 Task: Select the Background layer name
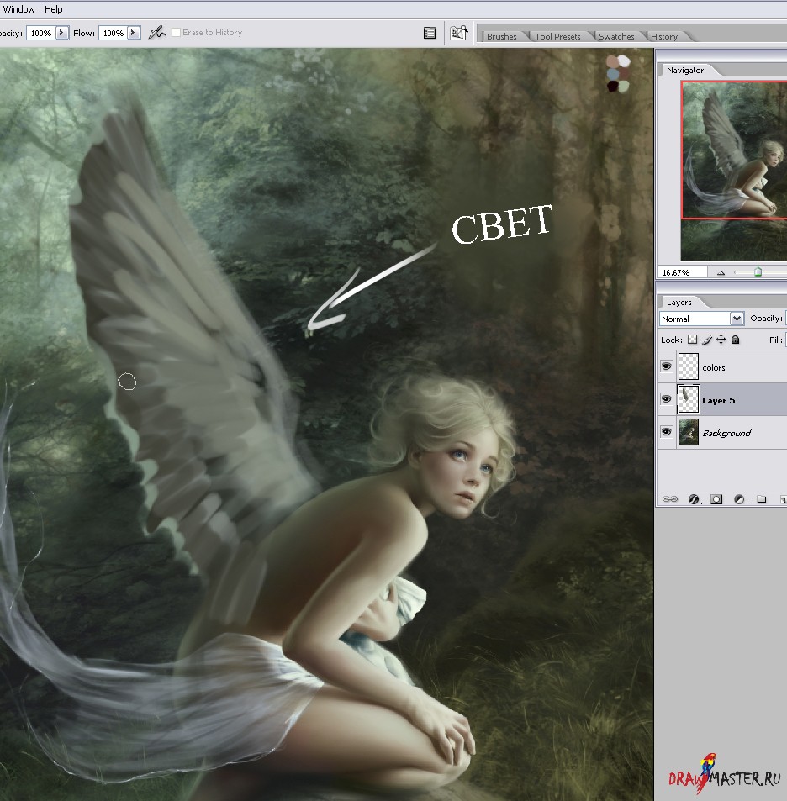[x=726, y=433]
